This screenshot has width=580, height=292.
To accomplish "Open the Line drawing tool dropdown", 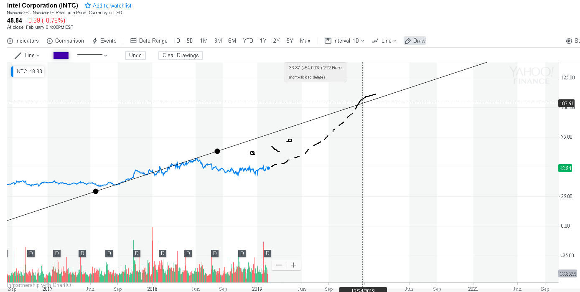I will (x=27, y=55).
